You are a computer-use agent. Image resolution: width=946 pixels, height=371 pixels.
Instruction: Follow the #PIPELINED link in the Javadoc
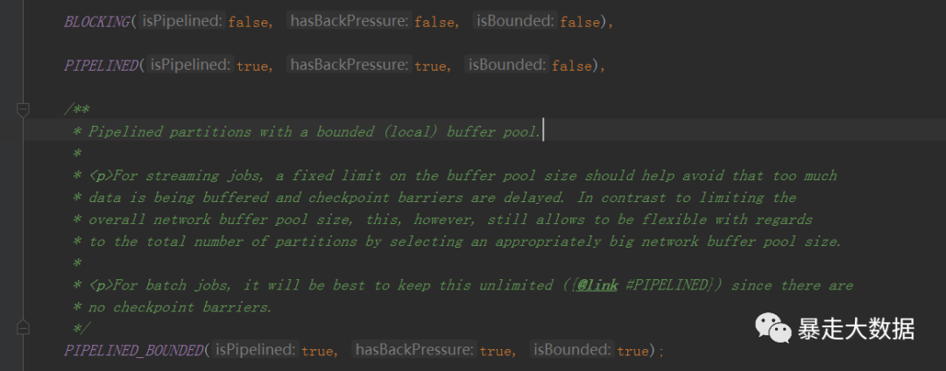680,285
